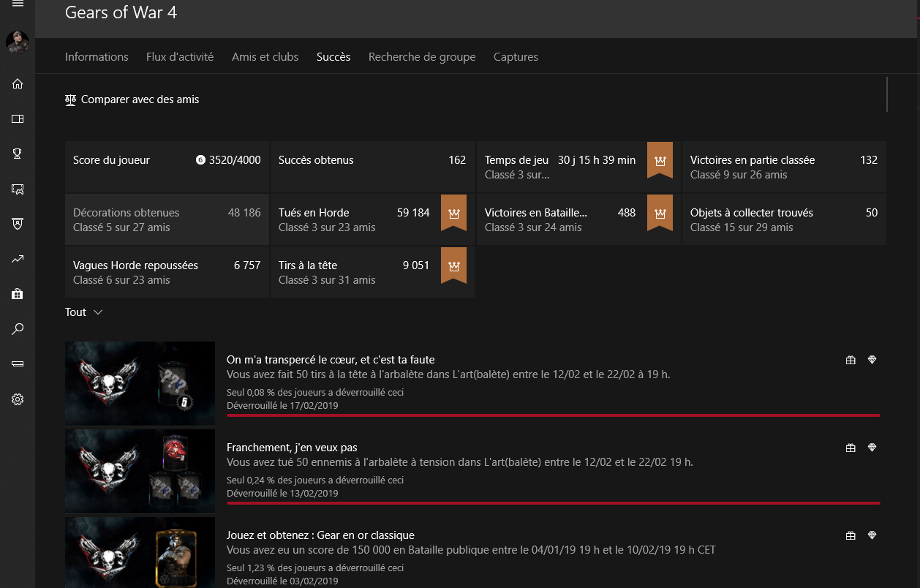Open the user profile avatar
The height and width of the screenshot is (588, 920).
18,42
